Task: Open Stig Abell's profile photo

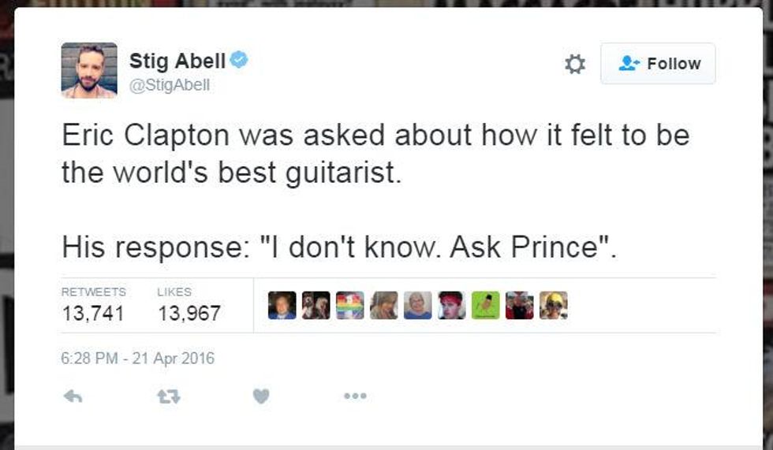Action: click(89, 70)
